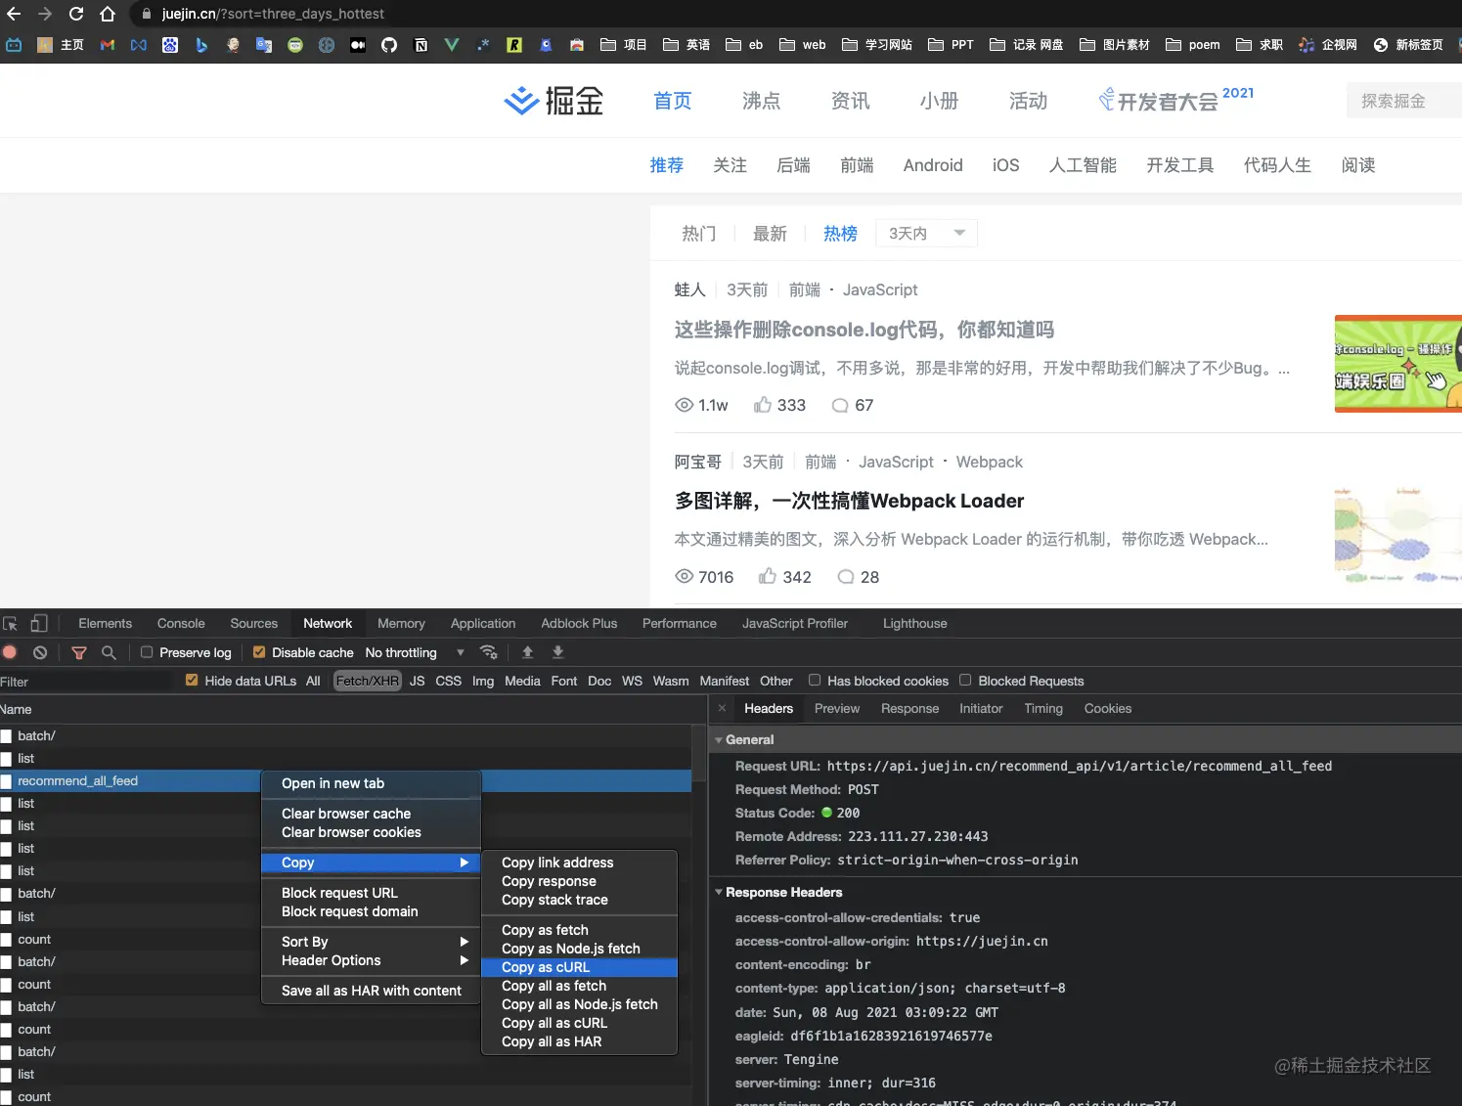
Task: Enable Preserve log checkbox
Action: point(147,652)
